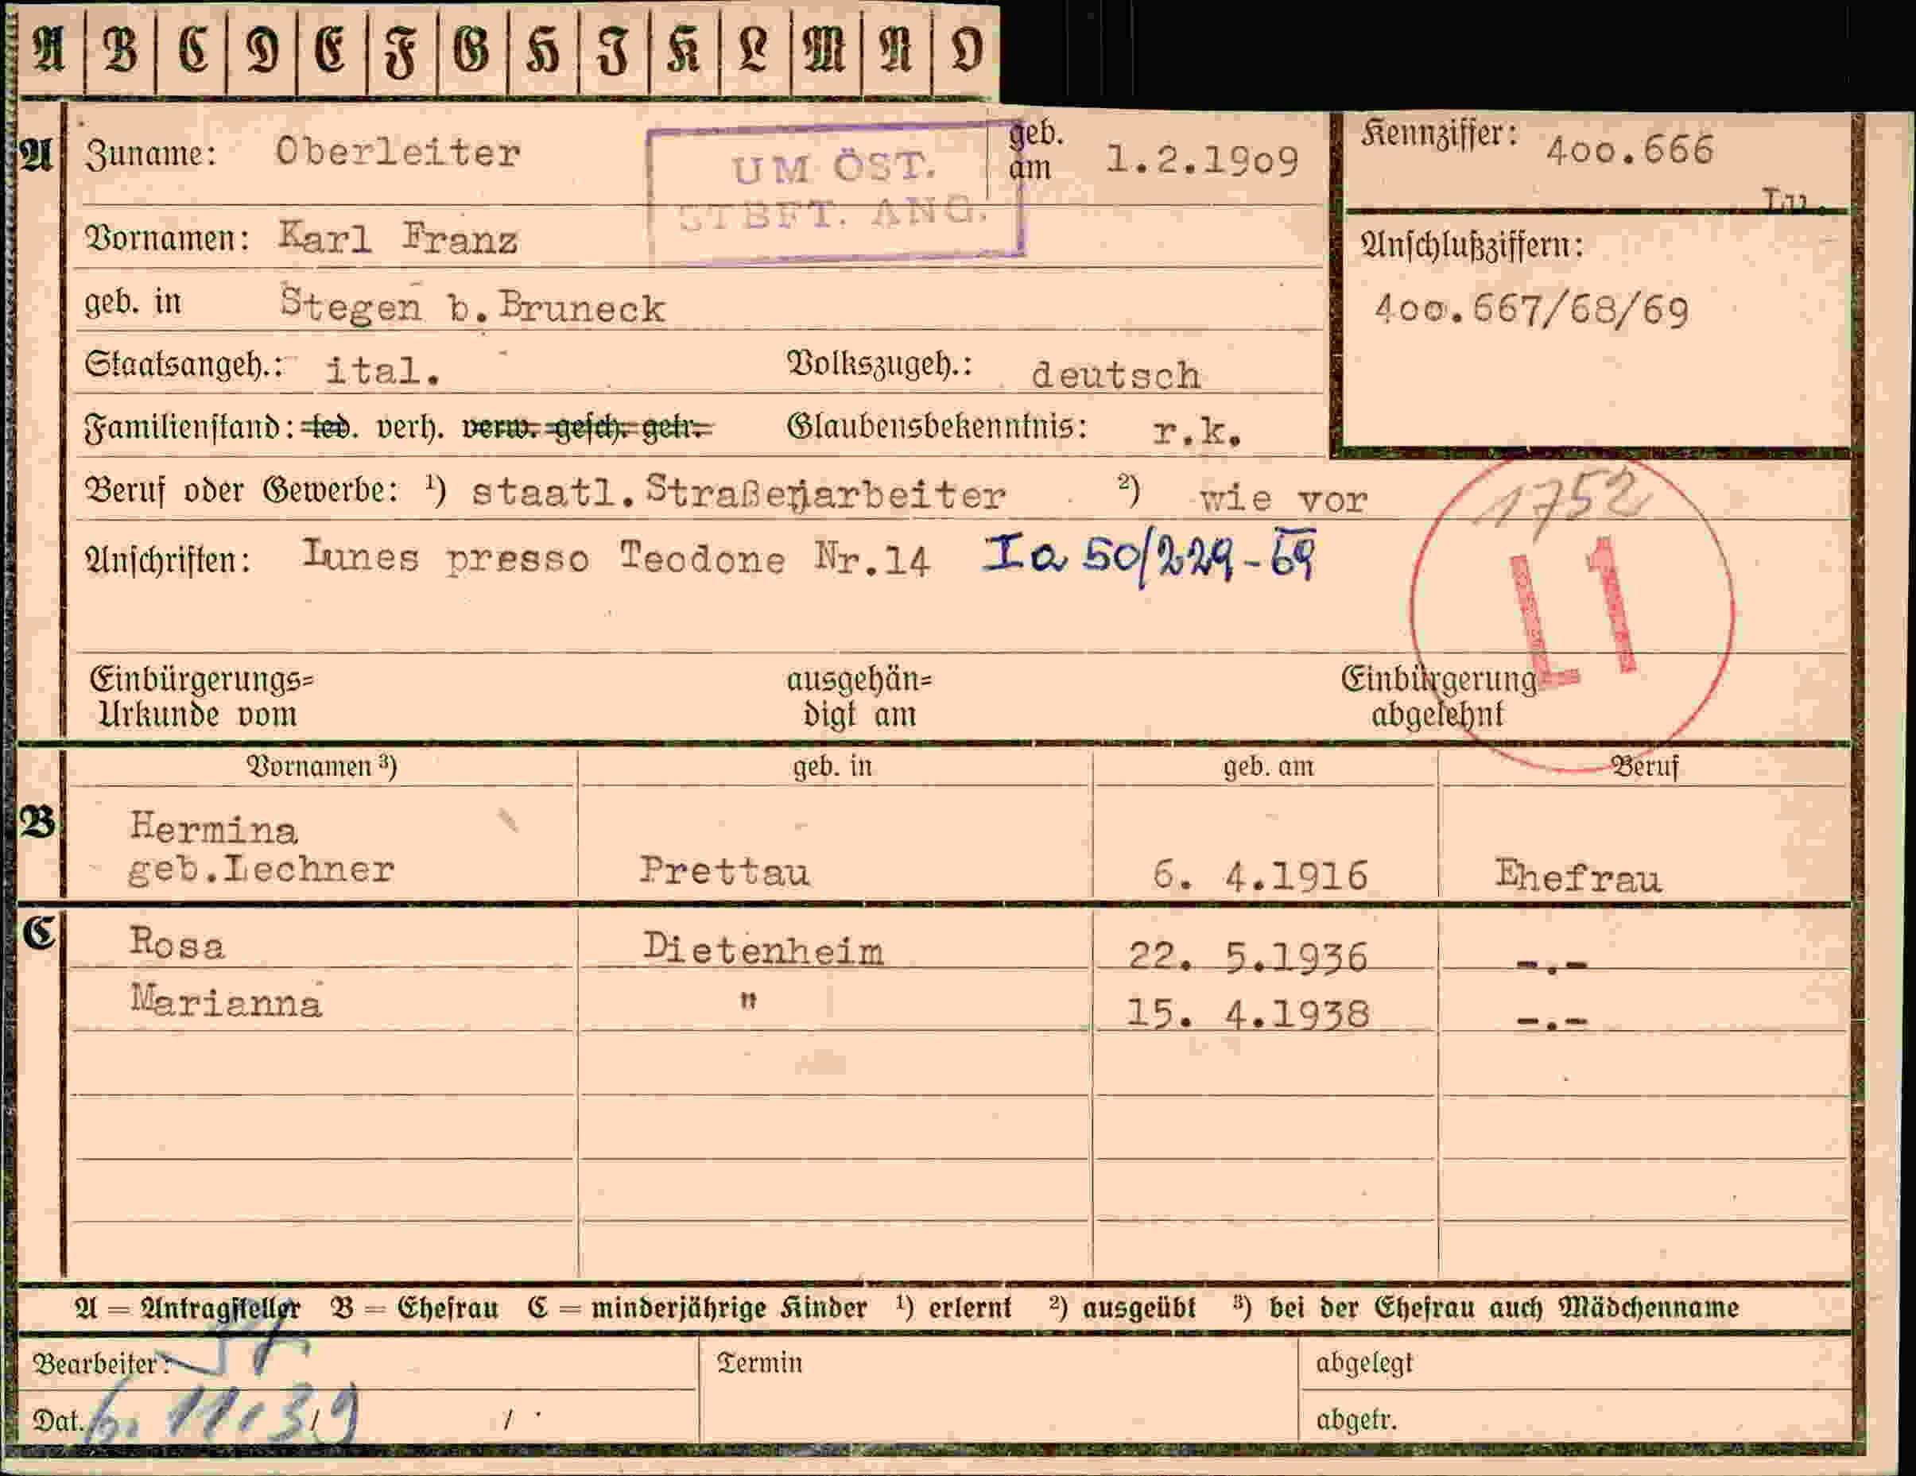Click the 'ausgehändigt am' label
The height and width of the screenshot is (1476, 1916).
point(859,697)
